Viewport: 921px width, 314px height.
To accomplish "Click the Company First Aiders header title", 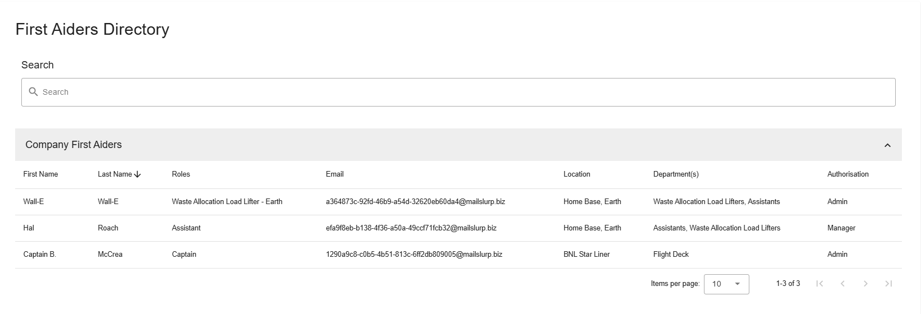I will (x=73, y=145).
